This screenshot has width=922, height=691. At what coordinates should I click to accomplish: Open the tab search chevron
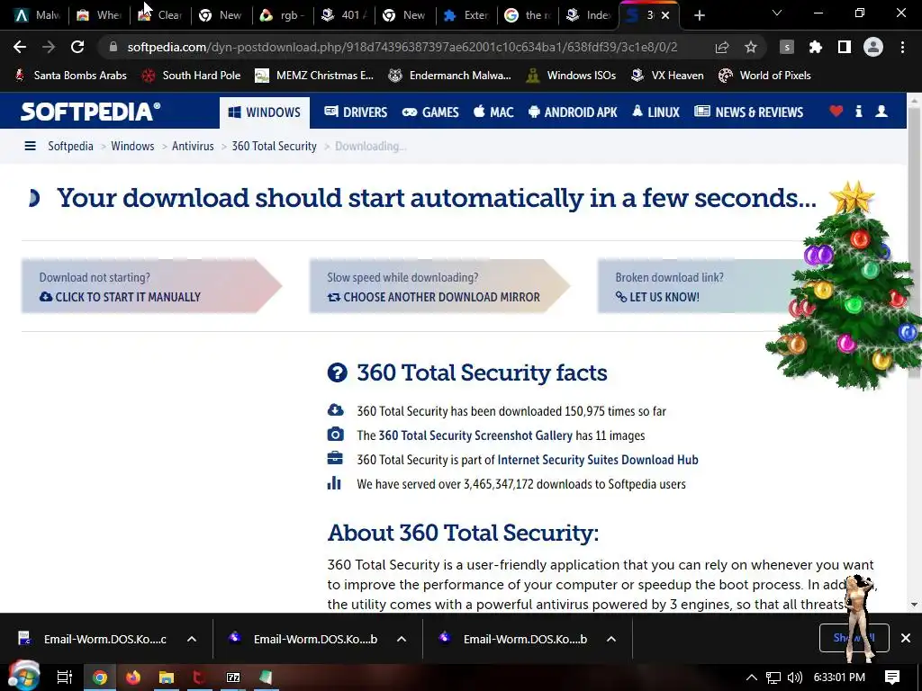[777, 13]
